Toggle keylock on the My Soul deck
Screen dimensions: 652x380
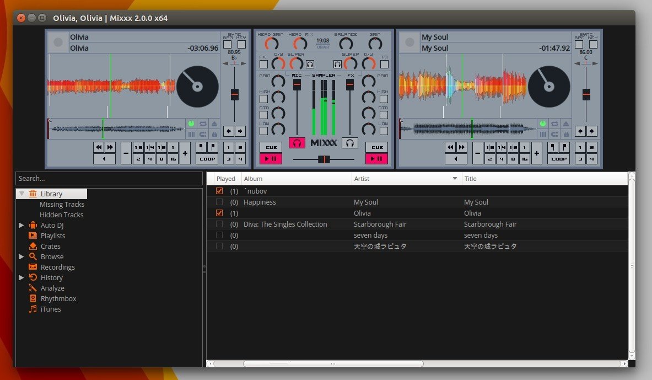(566, 134)
